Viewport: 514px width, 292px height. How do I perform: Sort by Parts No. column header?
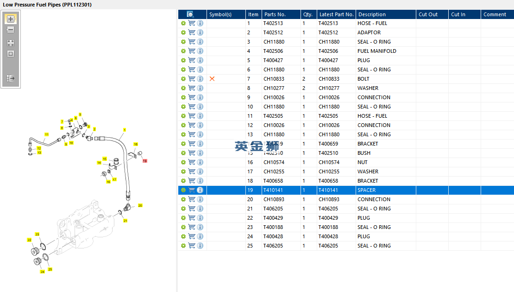point(281,14)
